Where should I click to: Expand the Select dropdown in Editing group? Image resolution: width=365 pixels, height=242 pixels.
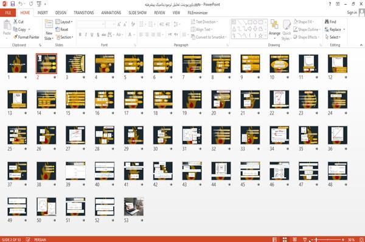[x=333, y=37]
